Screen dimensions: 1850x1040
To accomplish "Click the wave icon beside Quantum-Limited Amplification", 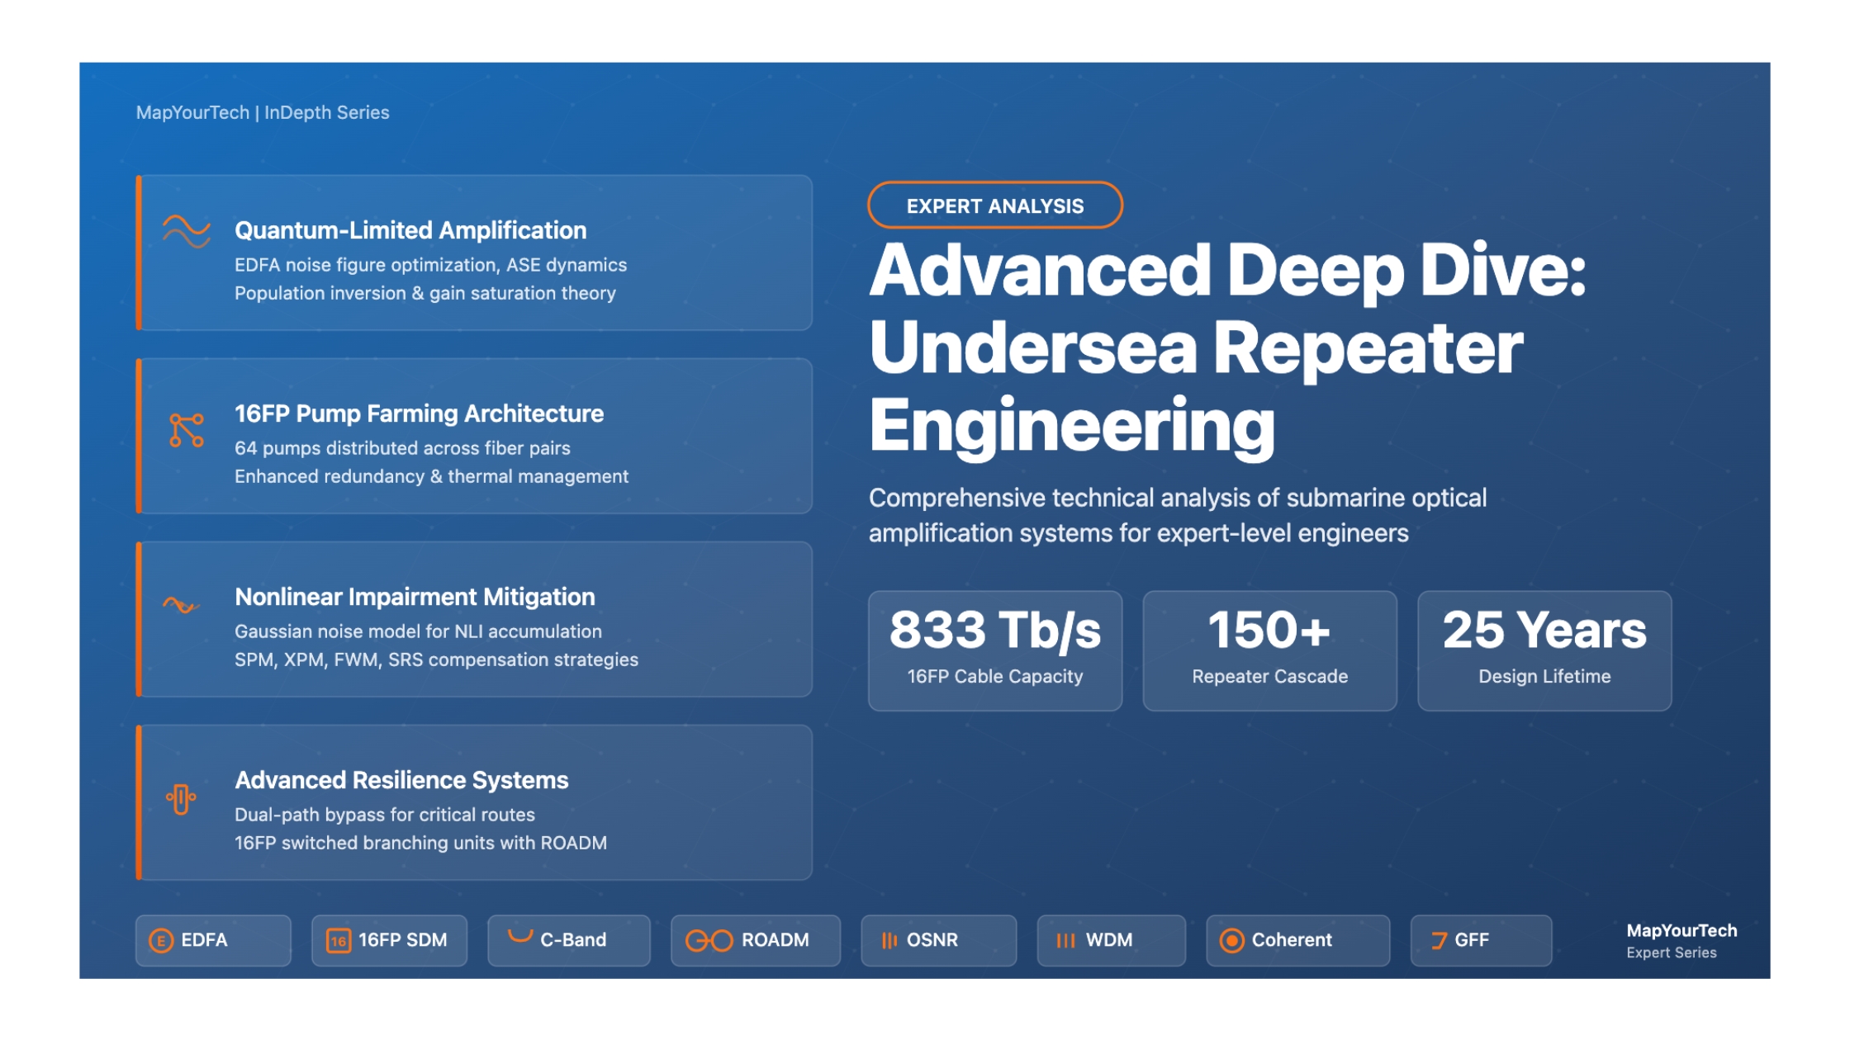I will (x=187, y=231).
